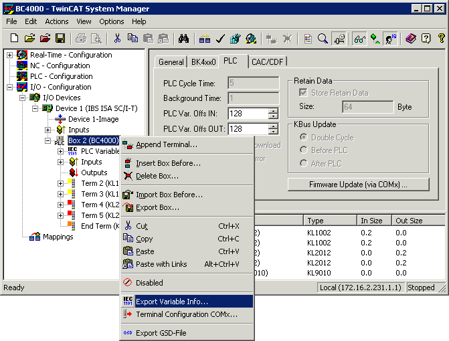Expand the Term 5 tree node
Image resolution: width=449 pixels, height=341 pixels.
click(60, 215)
